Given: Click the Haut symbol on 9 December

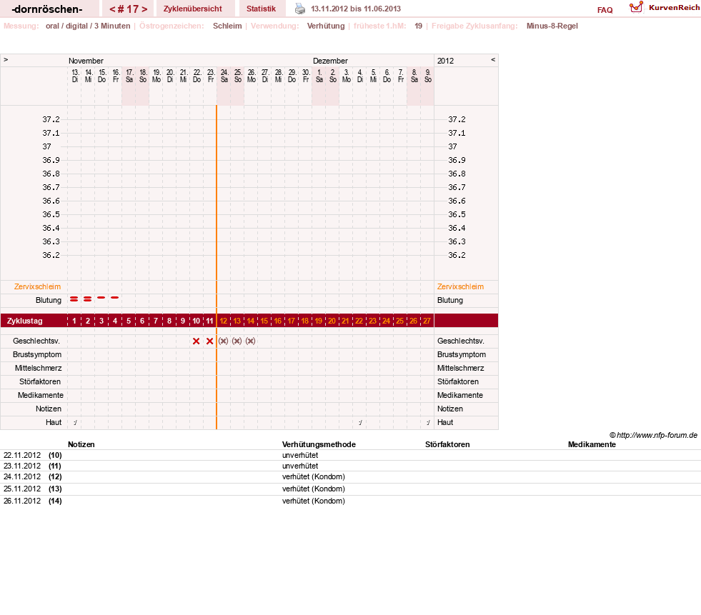Looking at the screenshot, I should 428,422.
